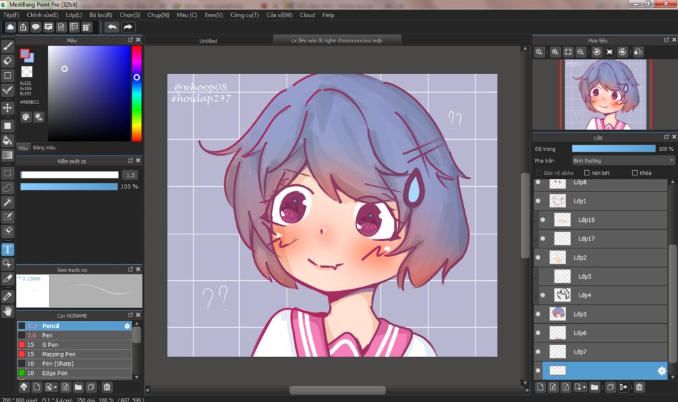Open the Chỉnh sửa(E) menu
The width and height of the screenshot is (678, 402).
click(42, 15)
